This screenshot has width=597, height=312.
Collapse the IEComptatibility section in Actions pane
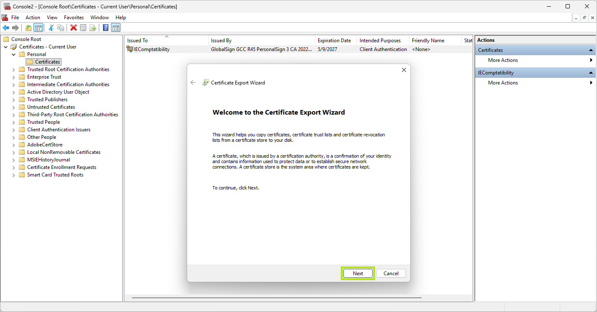(591, 73)
